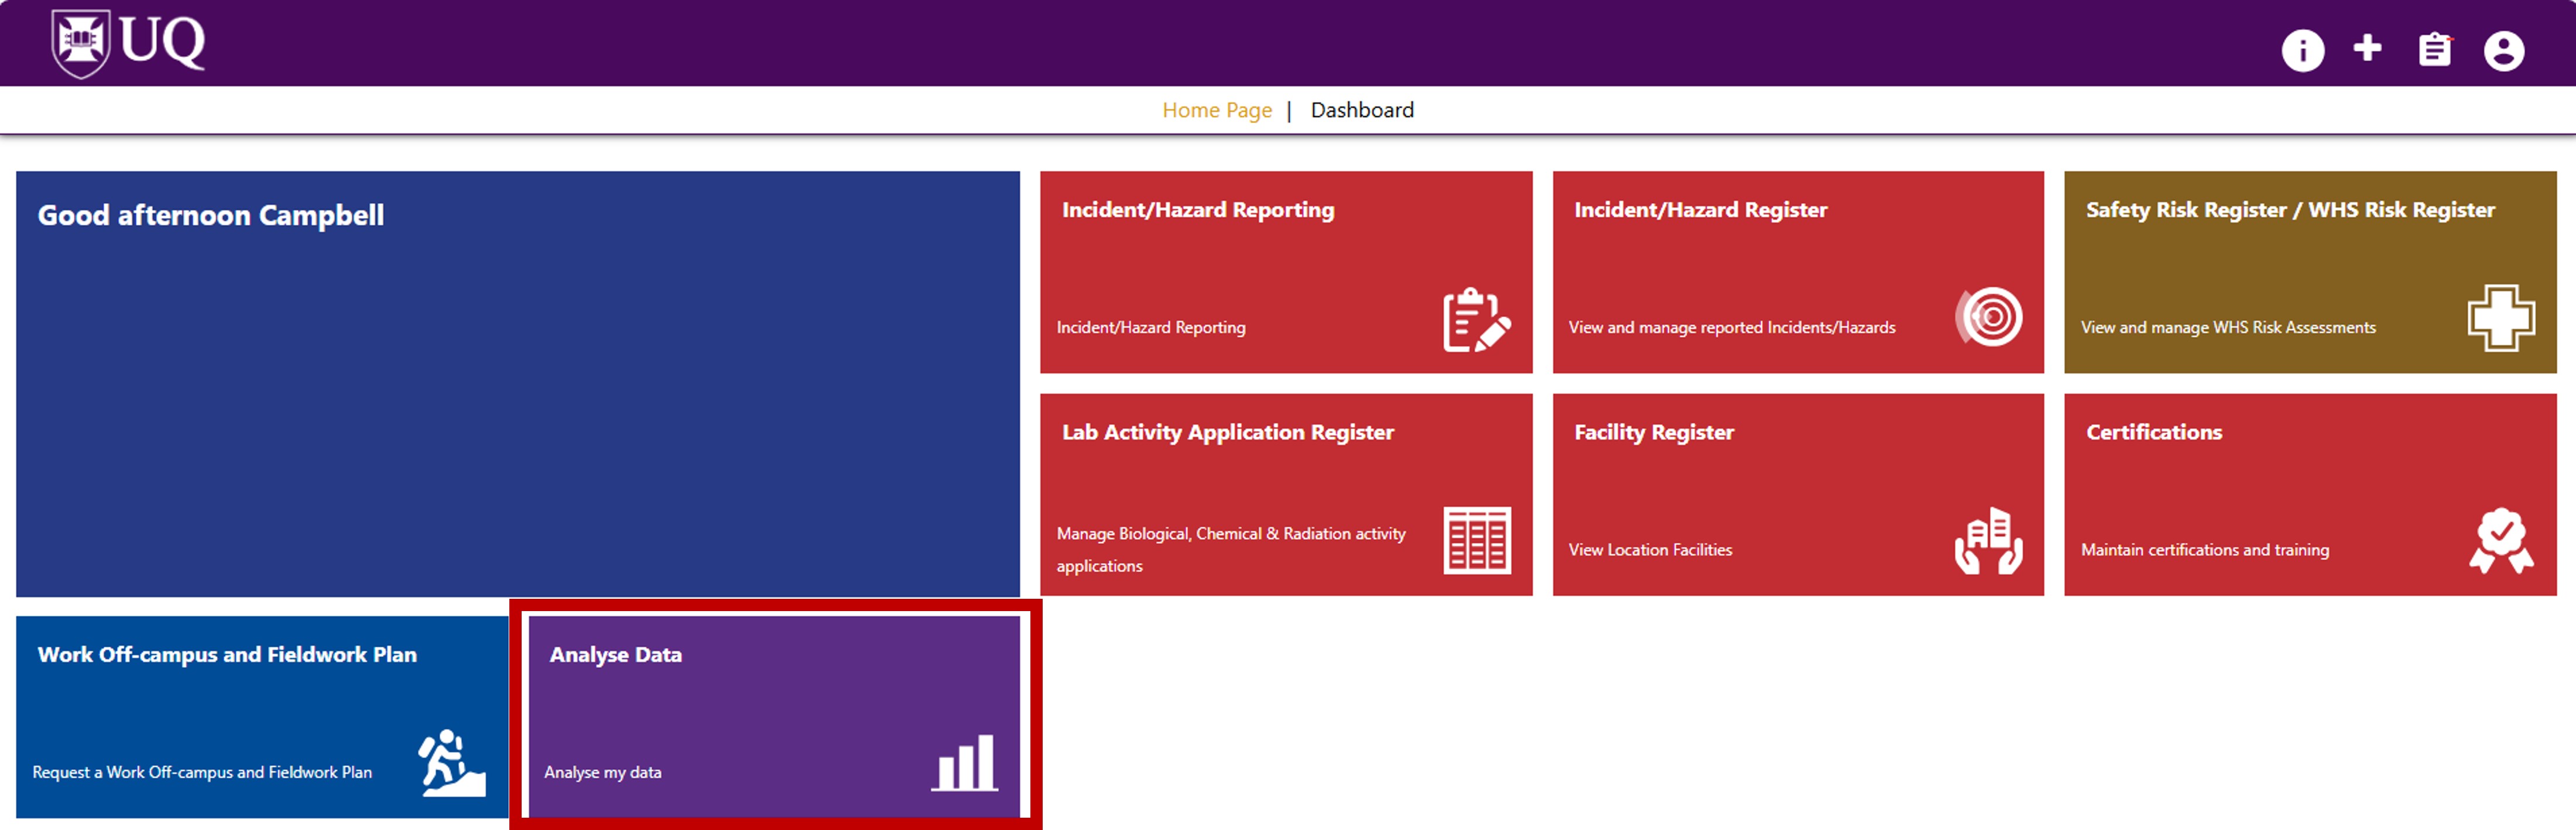Click 'View and manage WHS Risk Assessments' text
2576x830 pixels.
tap(2228, 327)
